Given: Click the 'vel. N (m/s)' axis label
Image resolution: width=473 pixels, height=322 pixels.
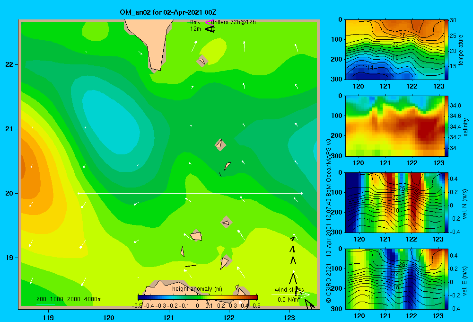Looking at the screenshot, I should pos(465,204).
